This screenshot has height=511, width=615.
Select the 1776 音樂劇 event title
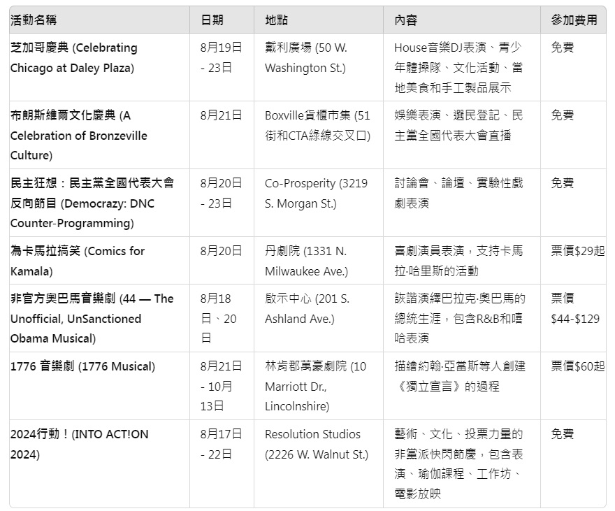click(x=82, y=366)
